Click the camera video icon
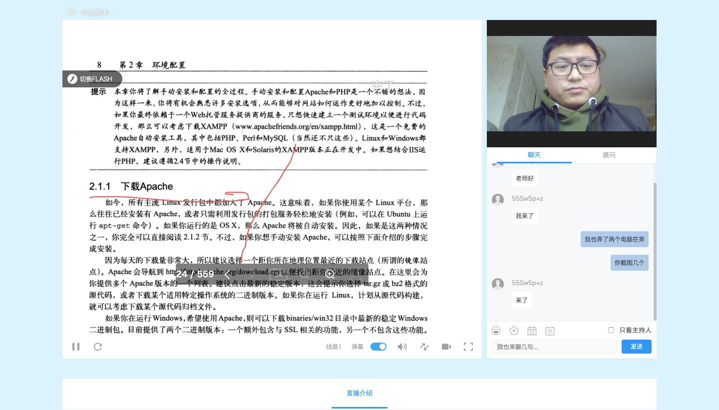 (446, 347)
